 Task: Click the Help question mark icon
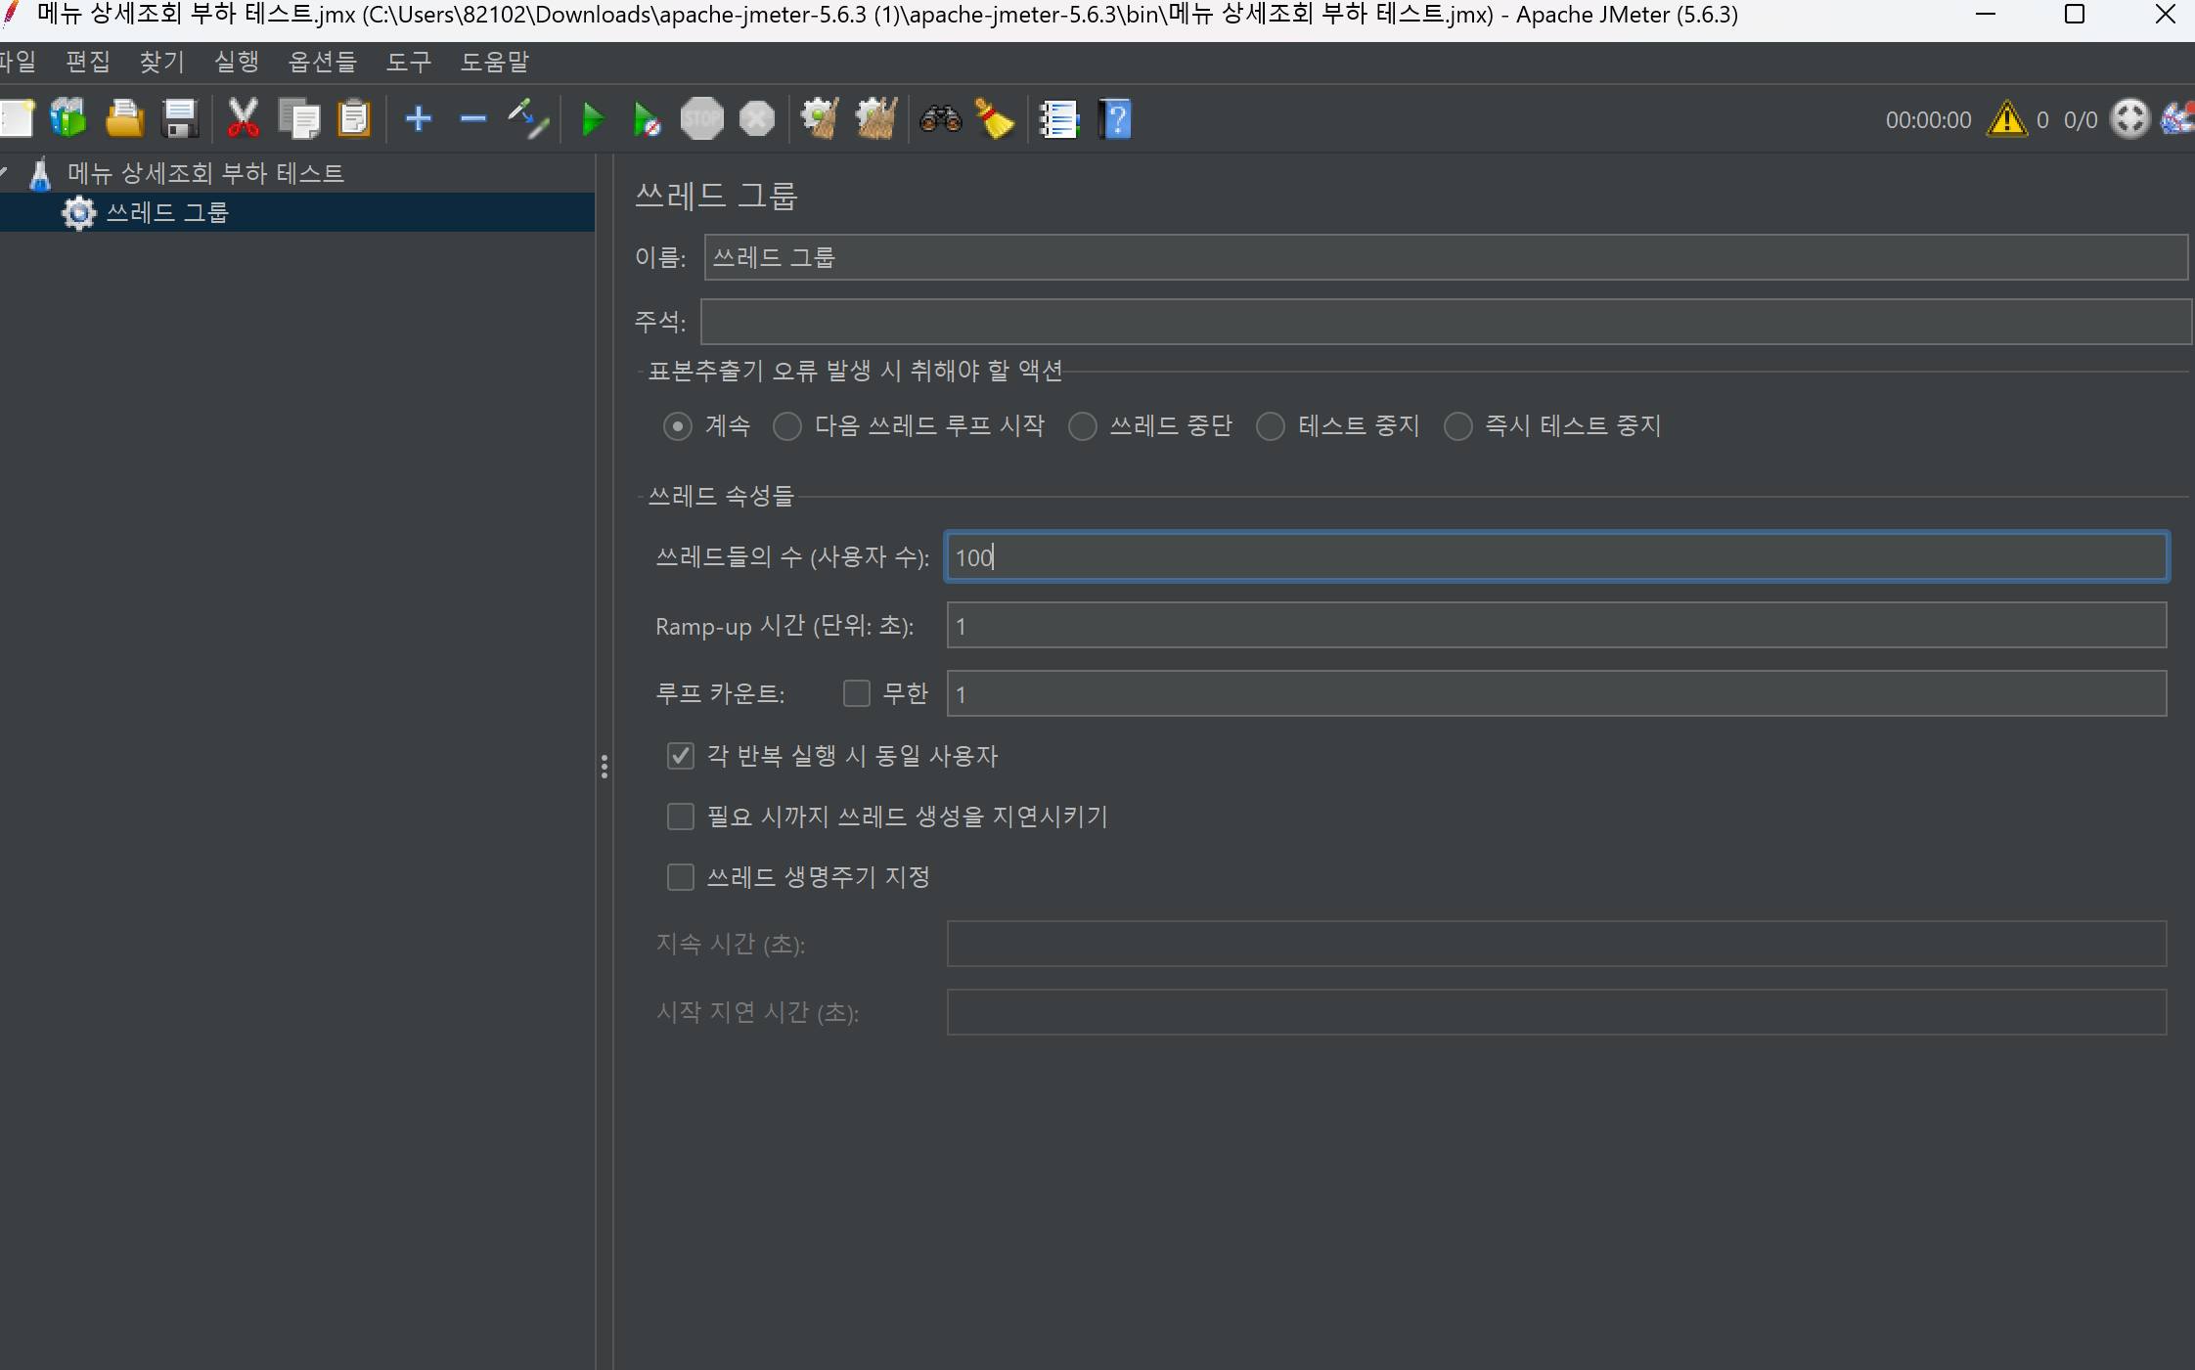(x=1115, y=120)
